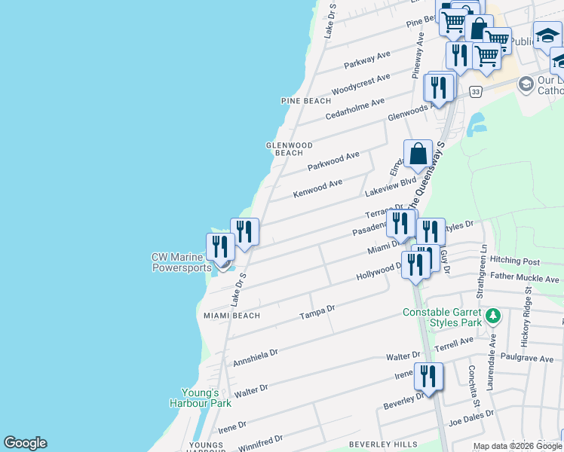Open the CW Marine Powersports location pin
The image size is (564, 452).
point(223,266)
